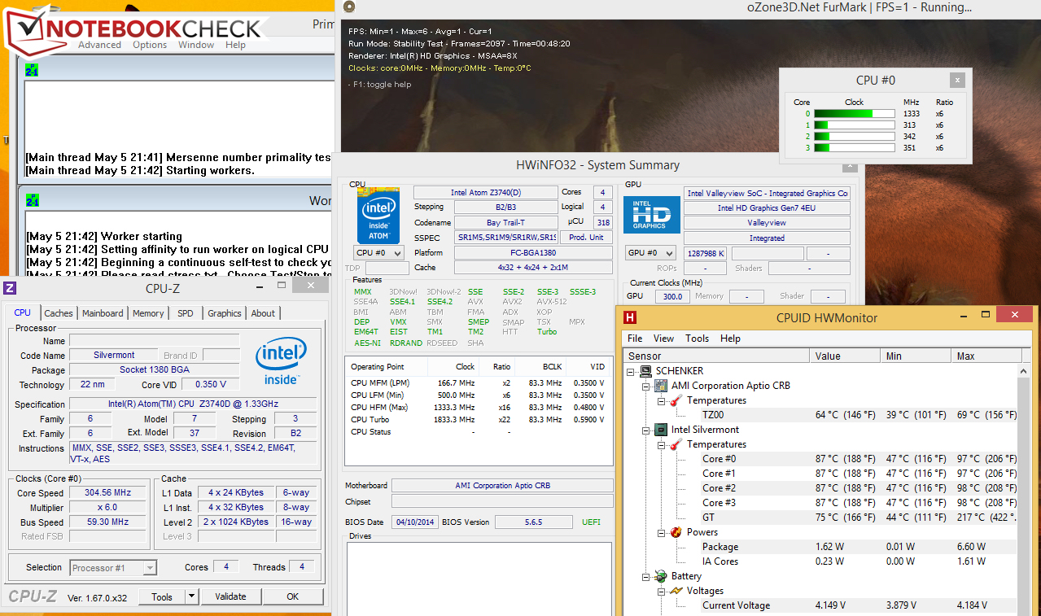This screenshot has width=1041, height=616.
Task: Click the Battery icon in HWMonitor tree
Action: pyautogui.click(x=662, y=576)
